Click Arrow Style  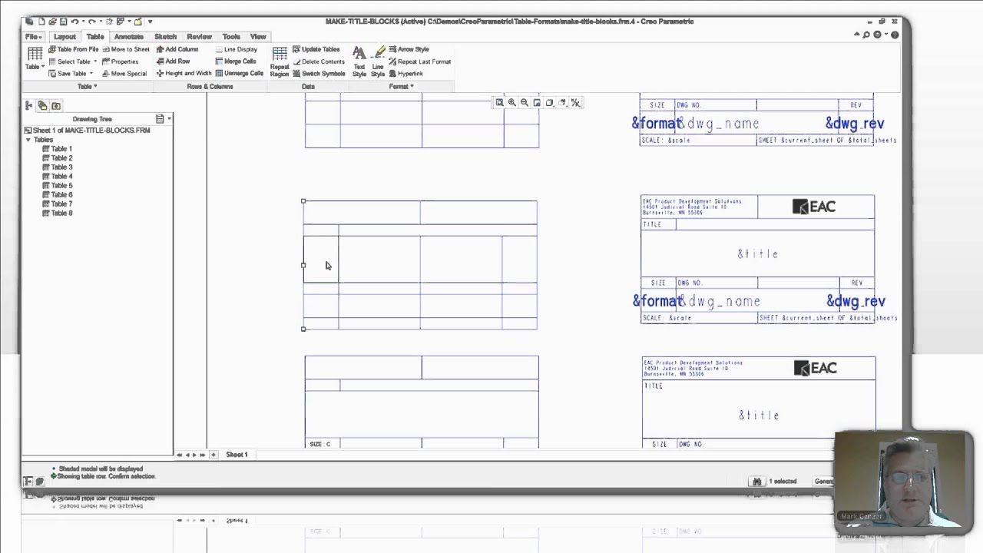point(409,49)
